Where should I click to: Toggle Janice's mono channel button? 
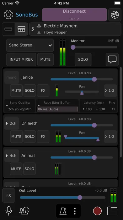coord(12,77)
